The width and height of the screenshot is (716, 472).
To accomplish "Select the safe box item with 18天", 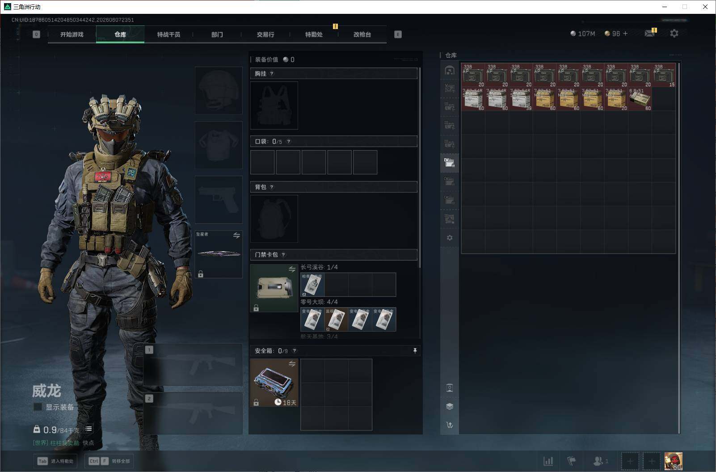I will click(274, 383).
